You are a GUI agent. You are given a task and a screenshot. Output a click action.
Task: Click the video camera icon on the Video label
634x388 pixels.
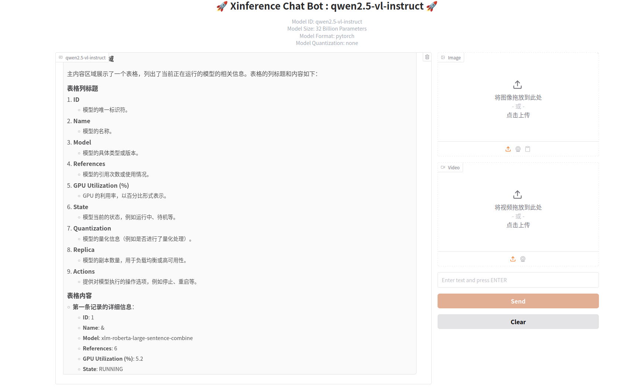(x=443, y=167)
